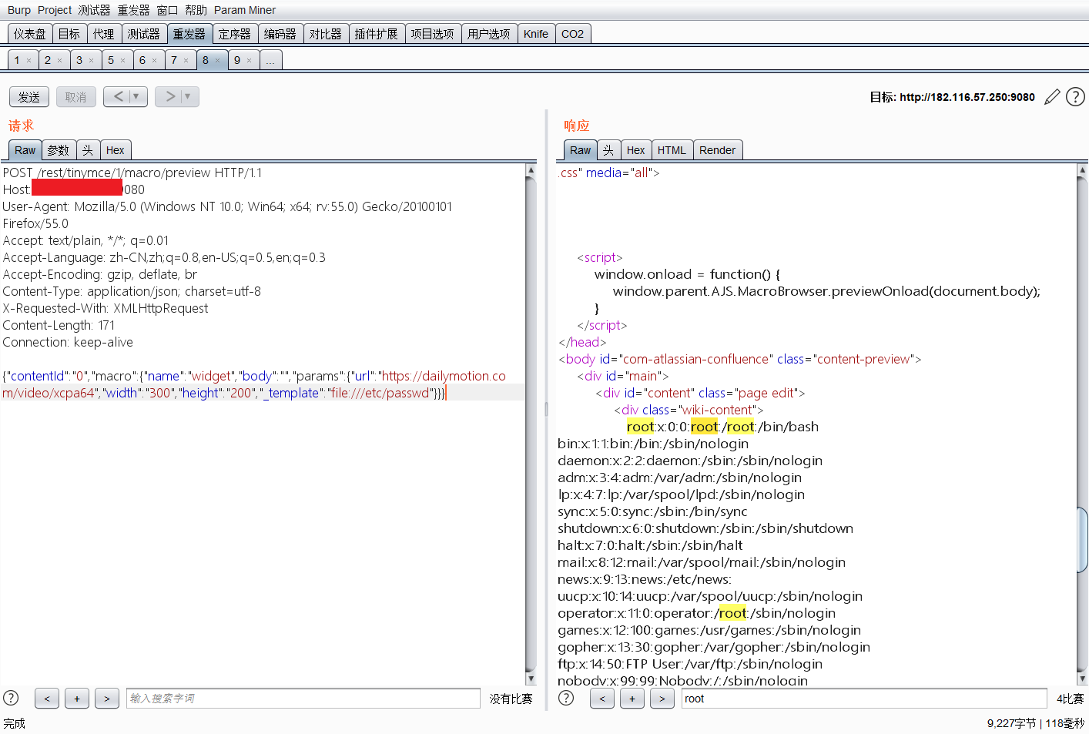Close repeater tab 8 via its x
Viewport: 1089px width, 734px height.
[217, 60]
